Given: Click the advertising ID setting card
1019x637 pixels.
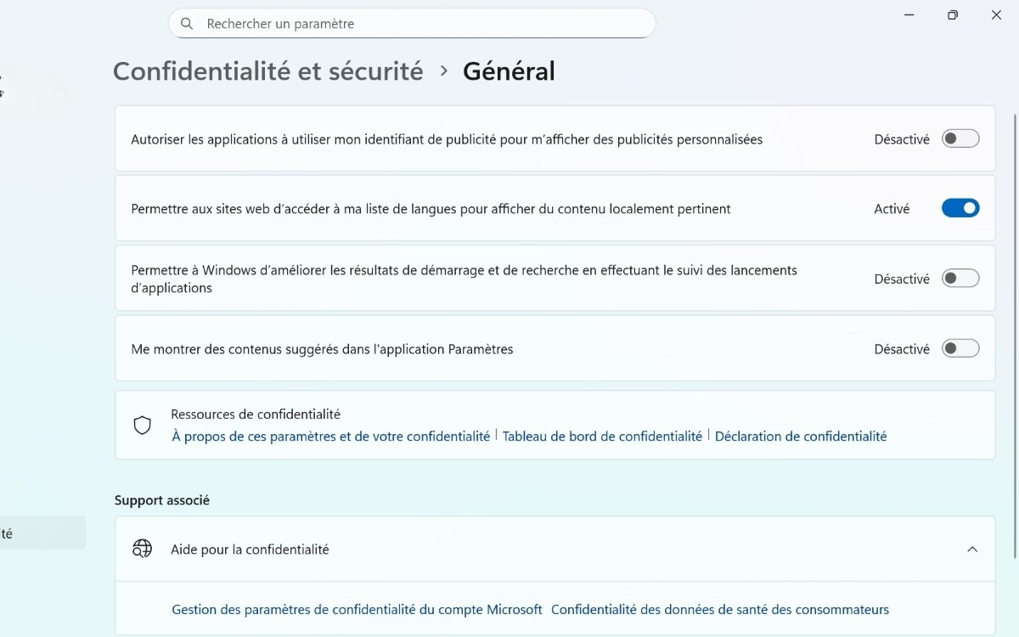Looking at the screenshot, I should point(509,138).
